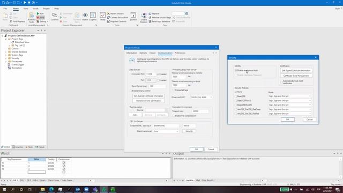Open File Explorer from taskbar

pyautogui.click(x=43, y=189)
